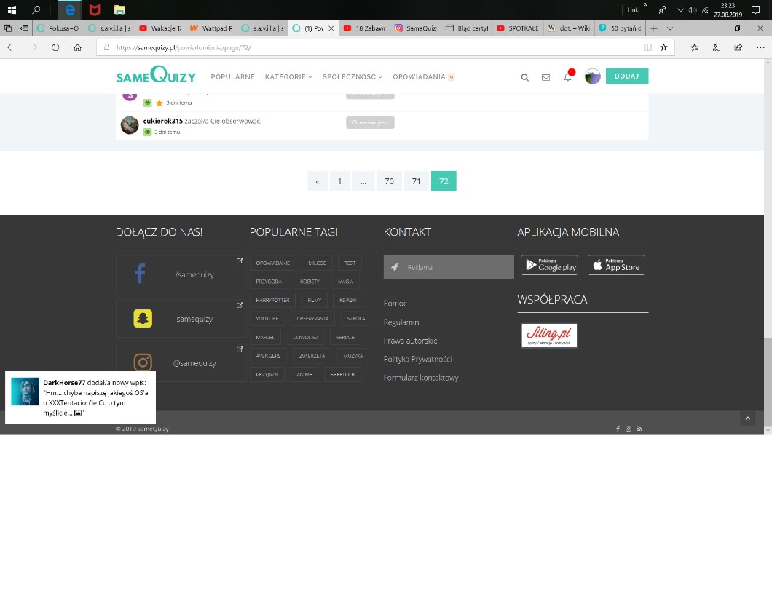
Task: Switch to the Wattpad browser tab
Action: [211, 28]
